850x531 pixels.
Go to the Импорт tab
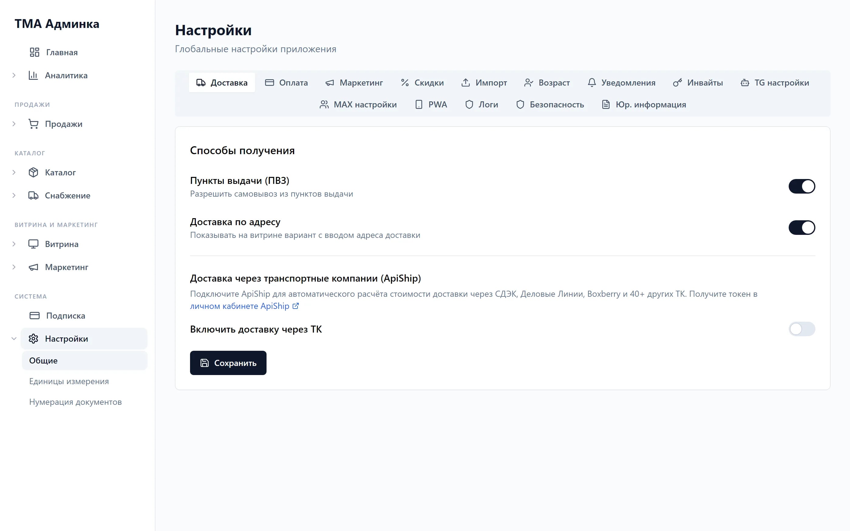coord(484,83)
